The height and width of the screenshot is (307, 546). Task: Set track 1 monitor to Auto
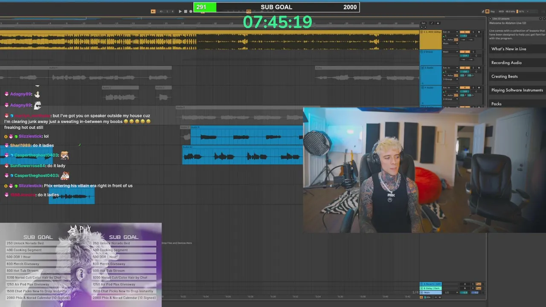coord(450,40)
